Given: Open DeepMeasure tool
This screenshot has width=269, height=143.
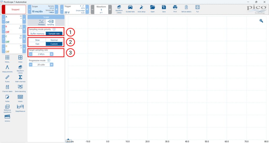Looking at the screenshot, I should [20, 108].
